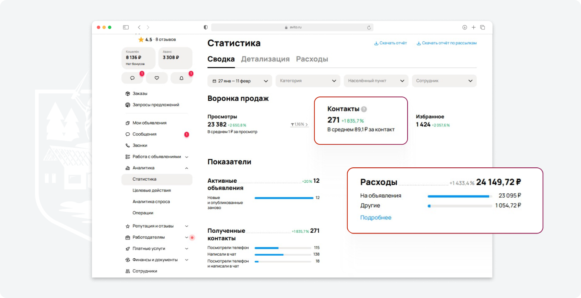Viewport: 581px width, 298px height.
Task: Click the Расходы total 24 149,72 ₽
Action: click(499, 182)
